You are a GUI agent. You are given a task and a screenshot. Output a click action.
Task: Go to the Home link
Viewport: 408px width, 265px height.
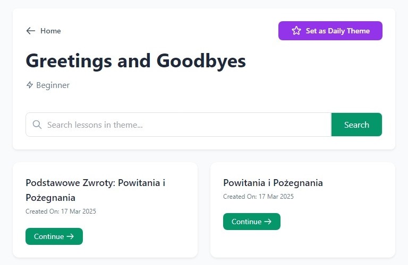pos(50,31)
